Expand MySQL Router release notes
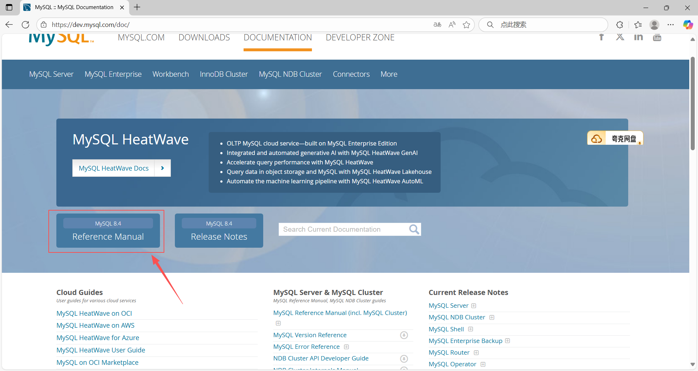The image size is (698, 371). [x=476, y=353]
